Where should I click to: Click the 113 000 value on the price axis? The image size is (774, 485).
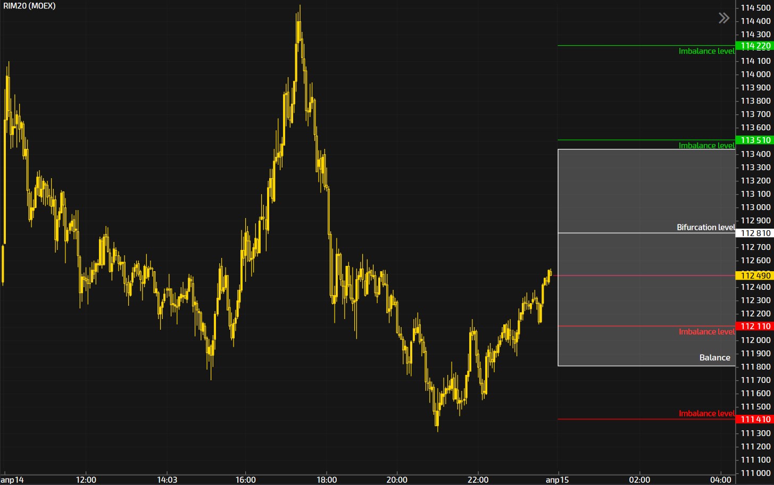tap(755, 207)
